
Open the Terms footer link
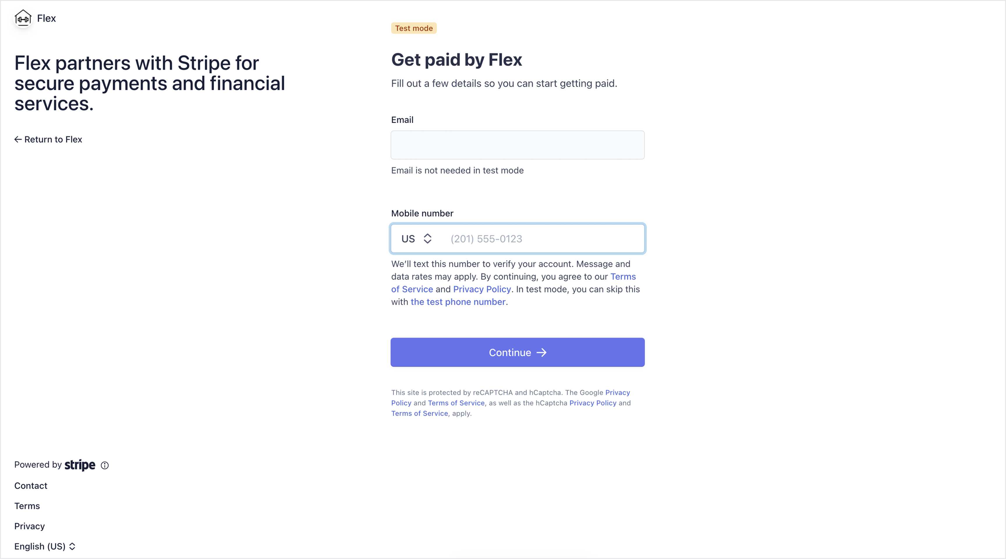27,506
